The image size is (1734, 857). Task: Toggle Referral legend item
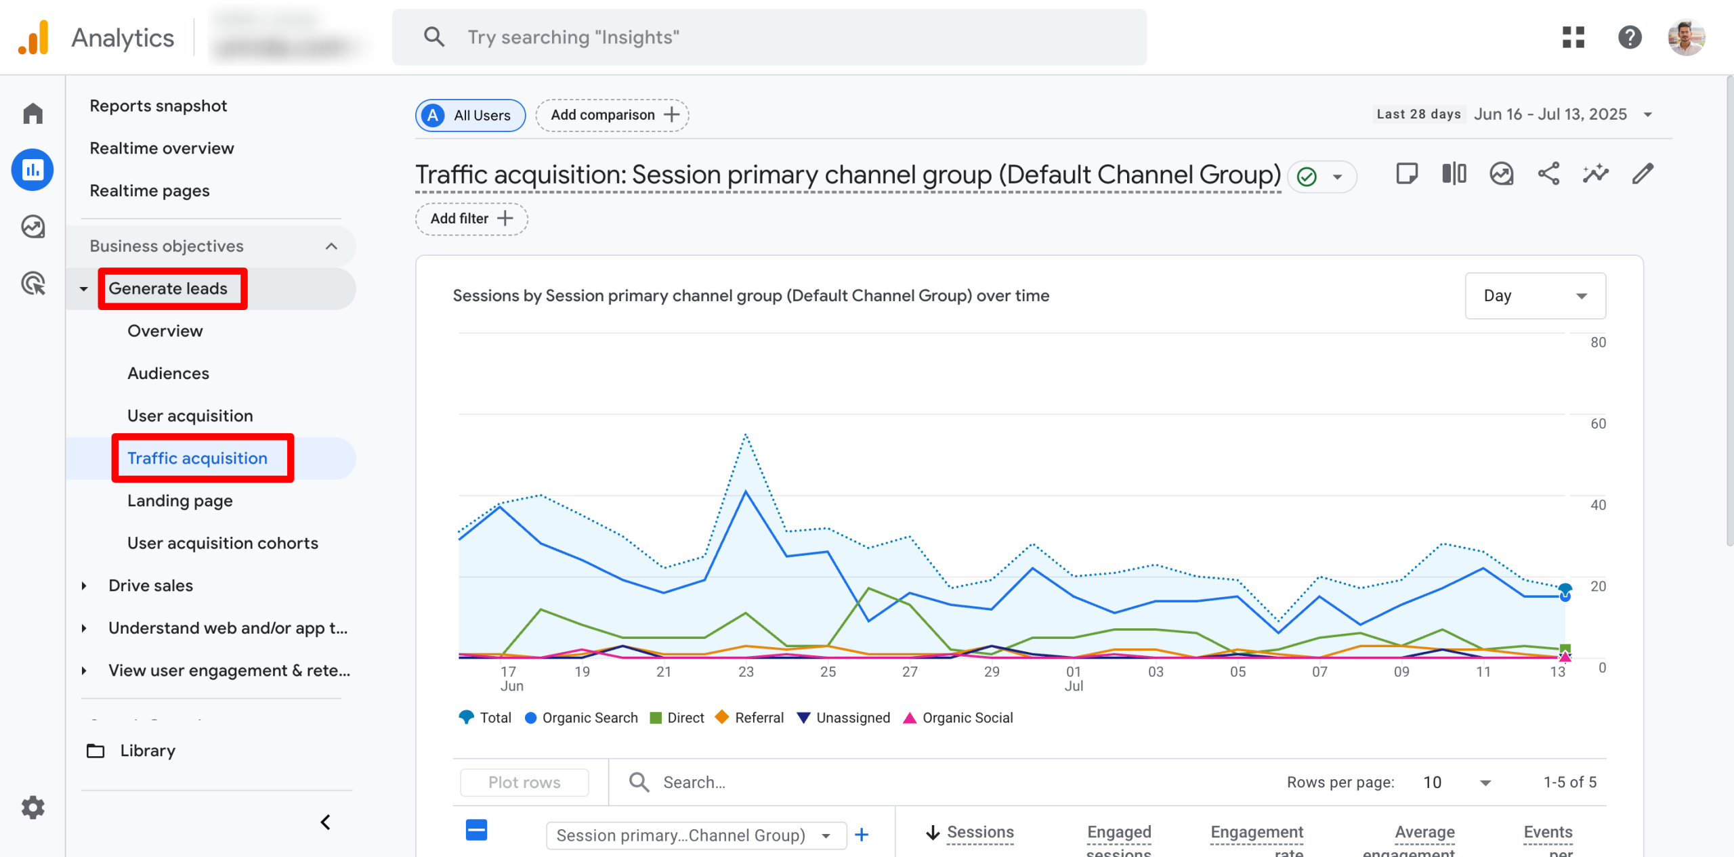(x=749, y=718)
